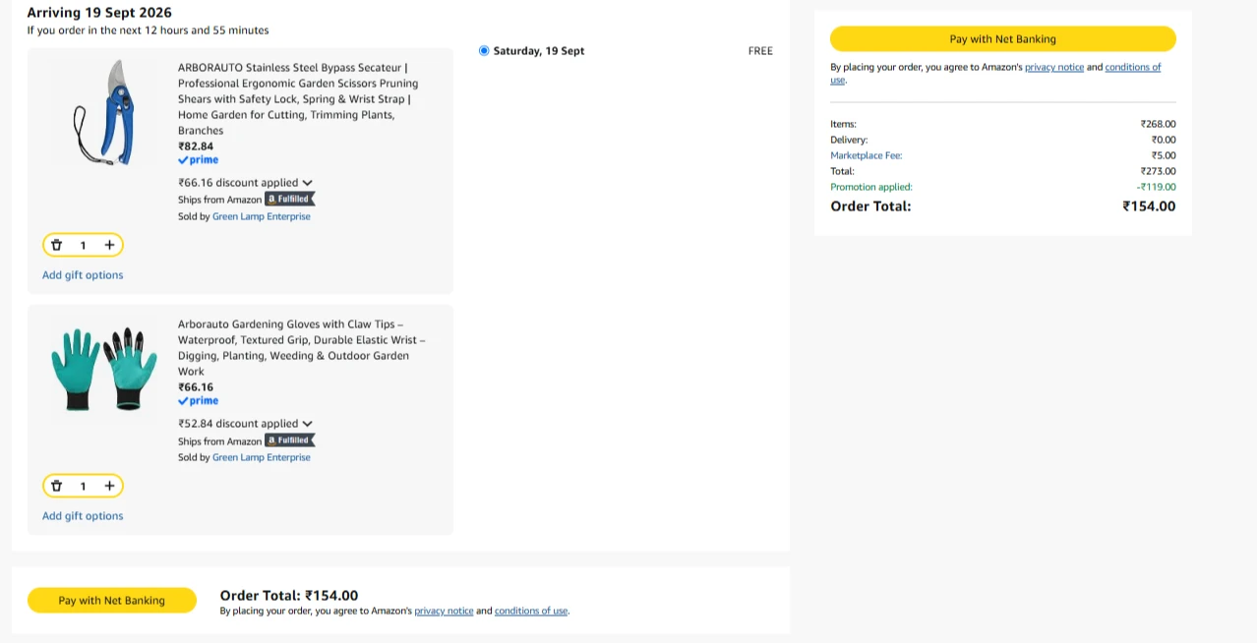
Task: Click the prime badge under ₹82.84
Action: point(198,160)
